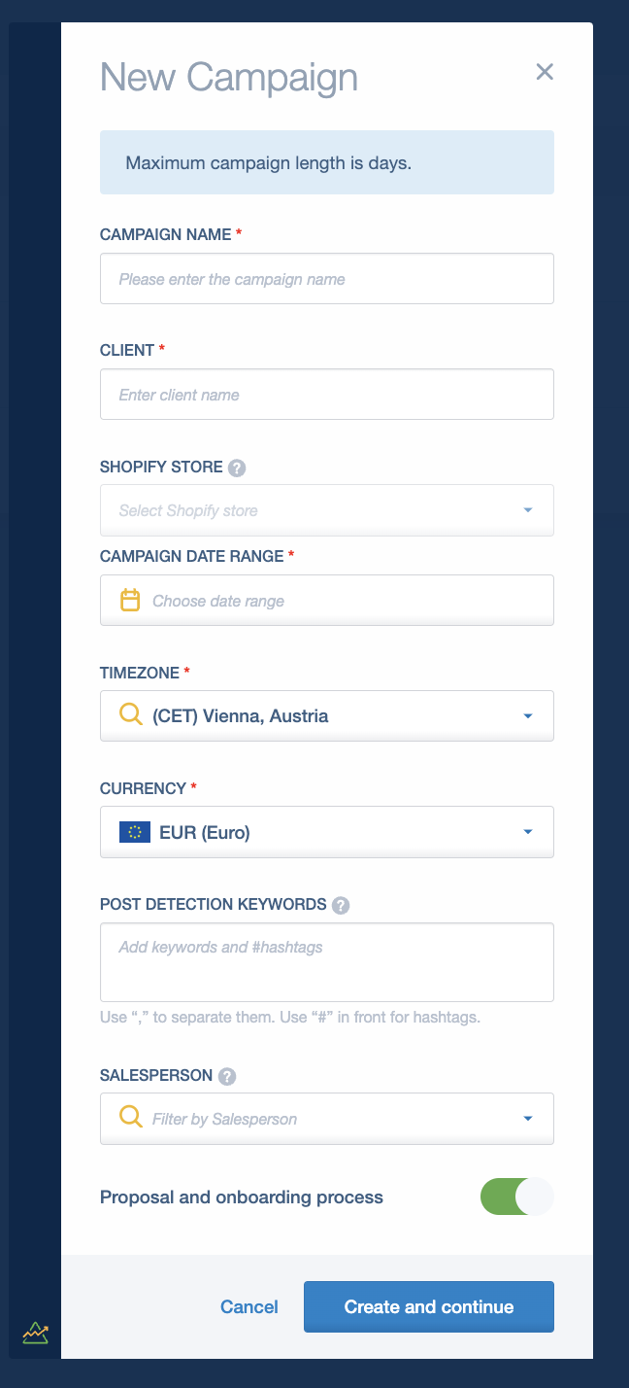
Task: Click the Choose date range field
Action: (x=327, y=601)
